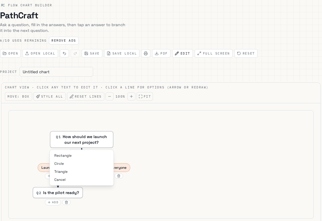Choose Triangle from the shape menu
322x221 pixels.
pos(82,172)
